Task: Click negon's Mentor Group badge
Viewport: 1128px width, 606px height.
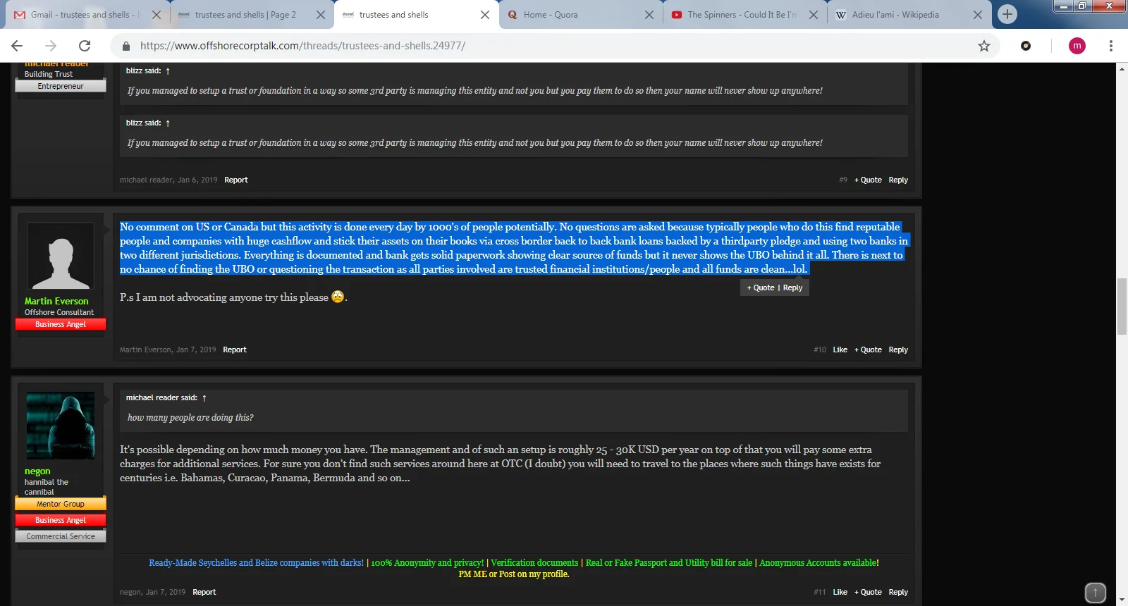Action: [x=61, y=504]
